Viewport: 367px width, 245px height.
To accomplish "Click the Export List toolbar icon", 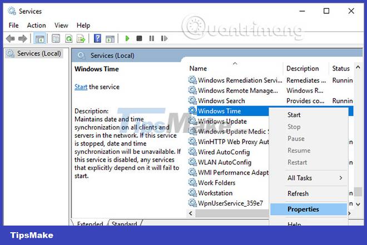I will [x=81, y=38].
